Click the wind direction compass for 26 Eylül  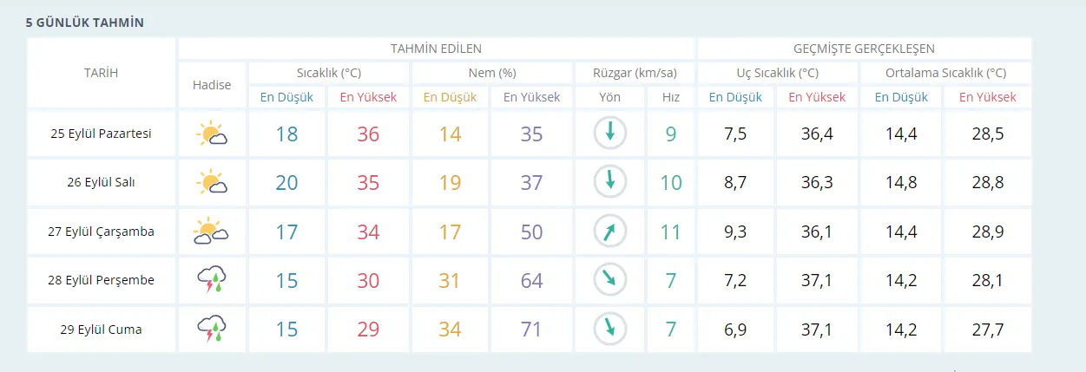(609, 182)
